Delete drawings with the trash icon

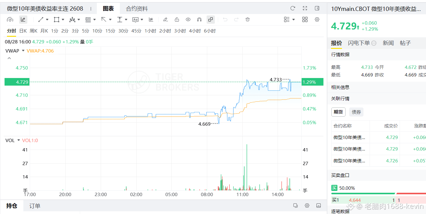point(248,20)
